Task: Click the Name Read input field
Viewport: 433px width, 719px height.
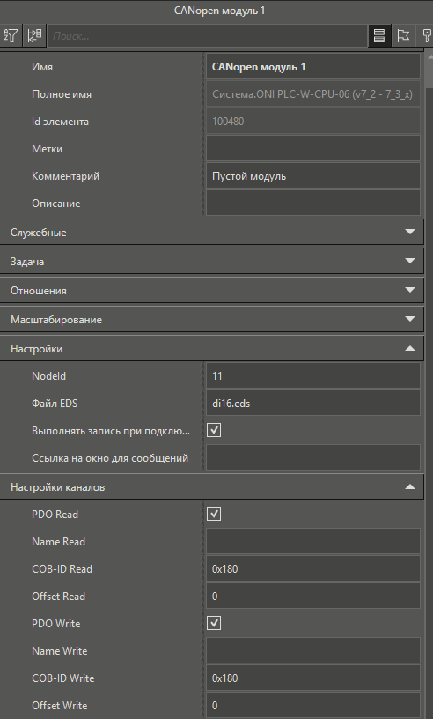Action: click(x=313, y=542)
